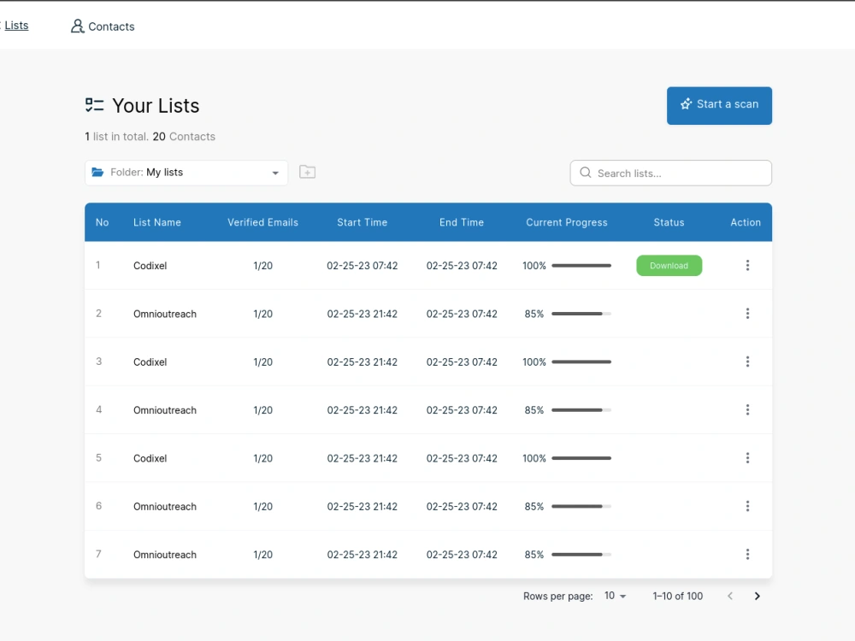Click the 85% progress bar in row 2
The width and height of the screenshot is (855, 641).
(x=581, y=314)
